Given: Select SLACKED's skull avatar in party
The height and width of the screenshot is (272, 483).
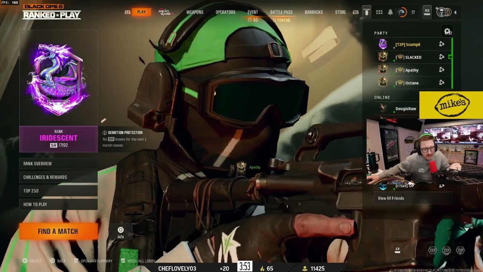Looking at the screenshot, I should pos(383,57).
